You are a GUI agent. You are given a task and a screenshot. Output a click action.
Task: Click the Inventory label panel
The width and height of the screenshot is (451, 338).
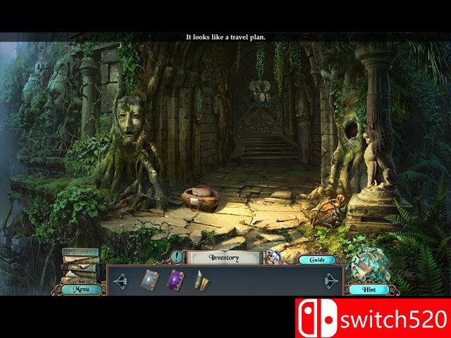[x=224, y=258]
